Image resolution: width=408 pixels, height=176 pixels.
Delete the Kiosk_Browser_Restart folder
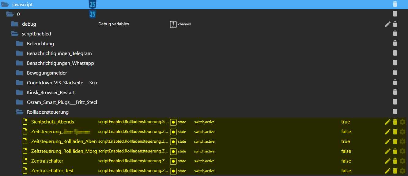tap(395, 92)
